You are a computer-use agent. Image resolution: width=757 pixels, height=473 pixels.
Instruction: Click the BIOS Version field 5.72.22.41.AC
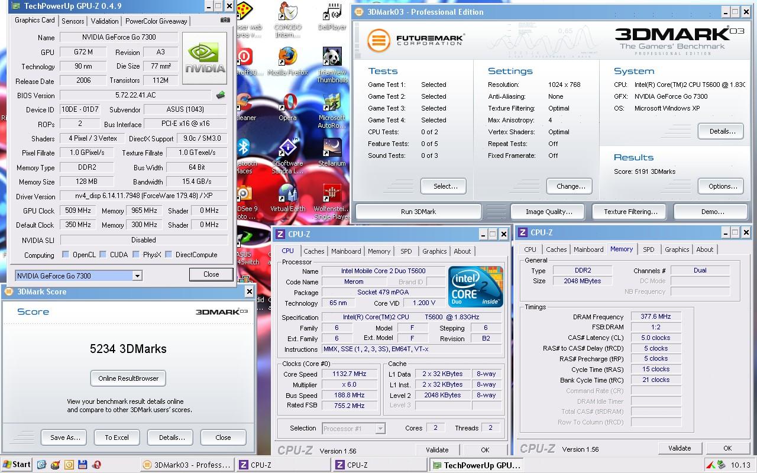point(135,95)
